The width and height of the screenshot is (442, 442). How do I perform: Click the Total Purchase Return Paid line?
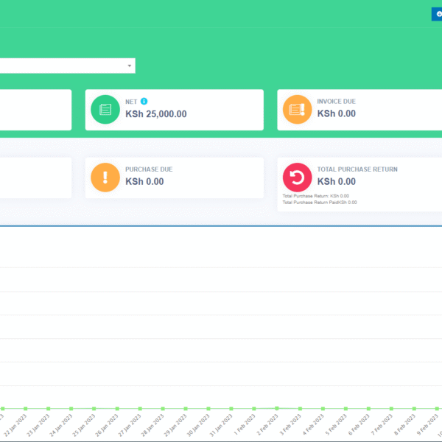coord(320,202)
